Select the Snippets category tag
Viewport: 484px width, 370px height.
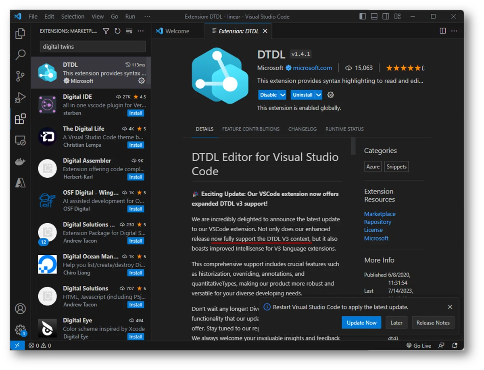[x=396, y=166]
